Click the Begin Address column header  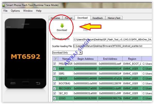[85, 59]
